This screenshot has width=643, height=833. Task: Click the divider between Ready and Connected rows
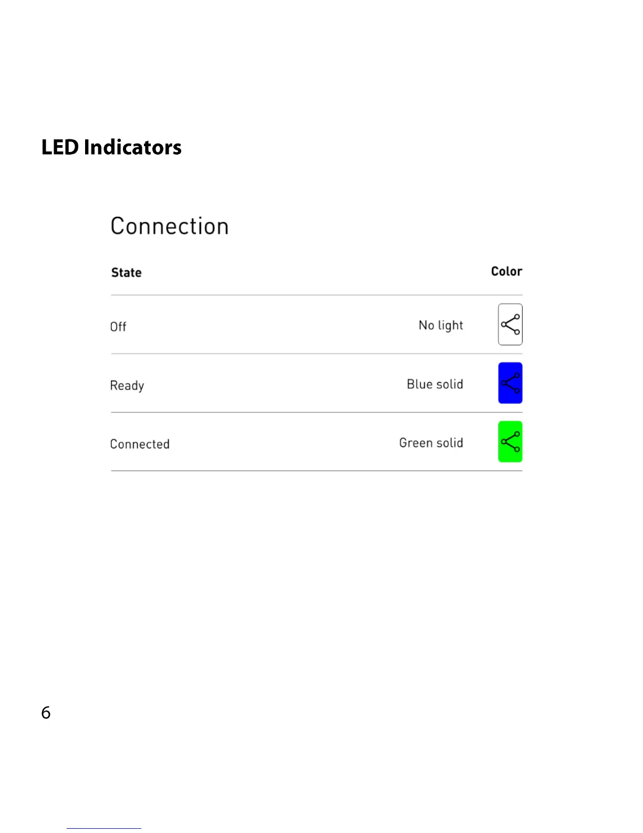click(316, 412)
